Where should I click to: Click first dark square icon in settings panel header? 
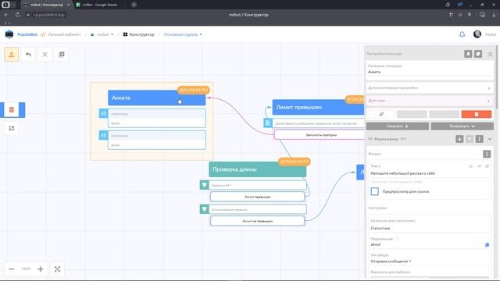[x=468, y=54]
